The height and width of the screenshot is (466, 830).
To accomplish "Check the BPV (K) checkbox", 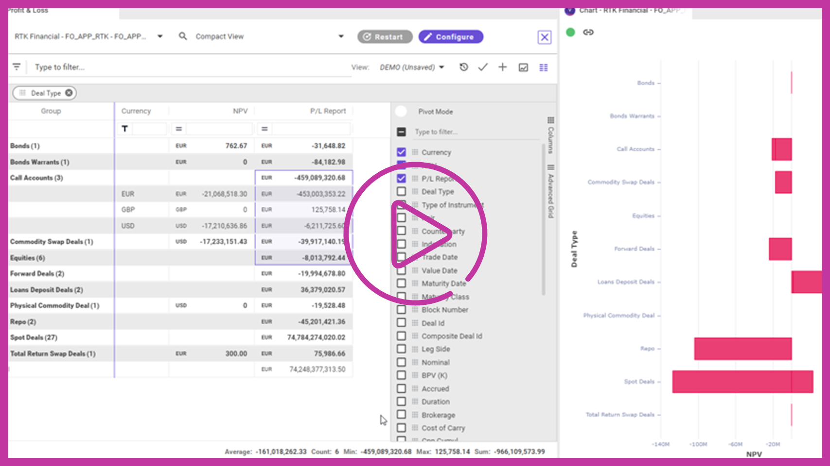I will (401, 375).
